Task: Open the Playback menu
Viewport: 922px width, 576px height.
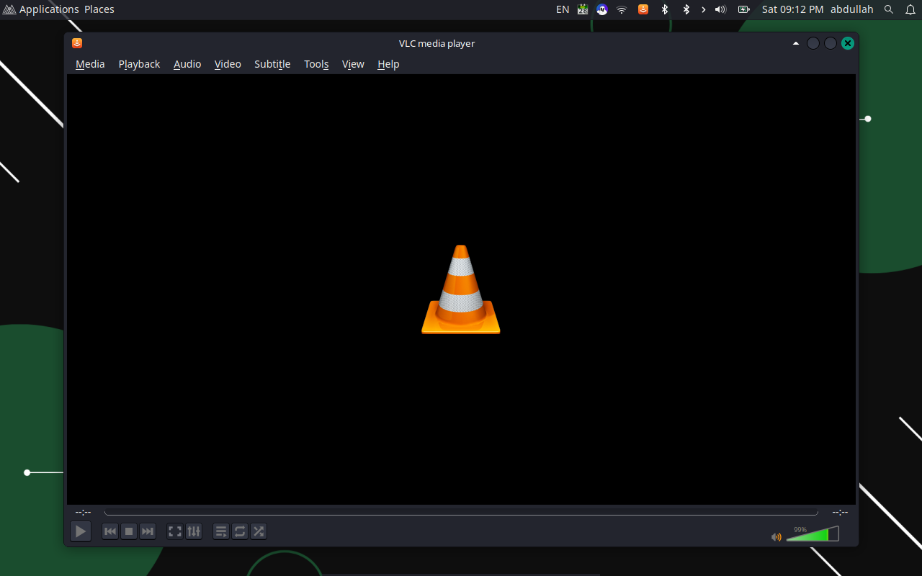Action: coord(139,64)
